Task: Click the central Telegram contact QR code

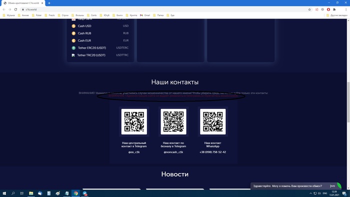Action: (x=134, y=121)
